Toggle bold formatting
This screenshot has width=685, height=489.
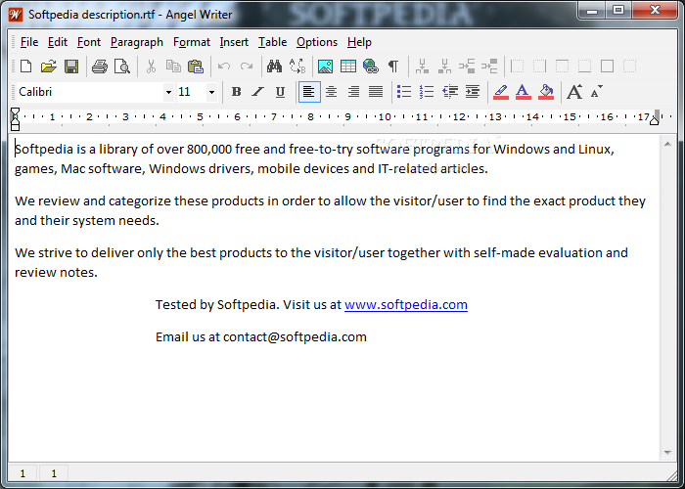(237, 92)
